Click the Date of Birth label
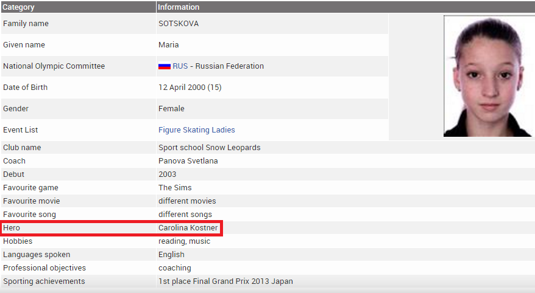The image size is (535, 293). click(25, 88)
